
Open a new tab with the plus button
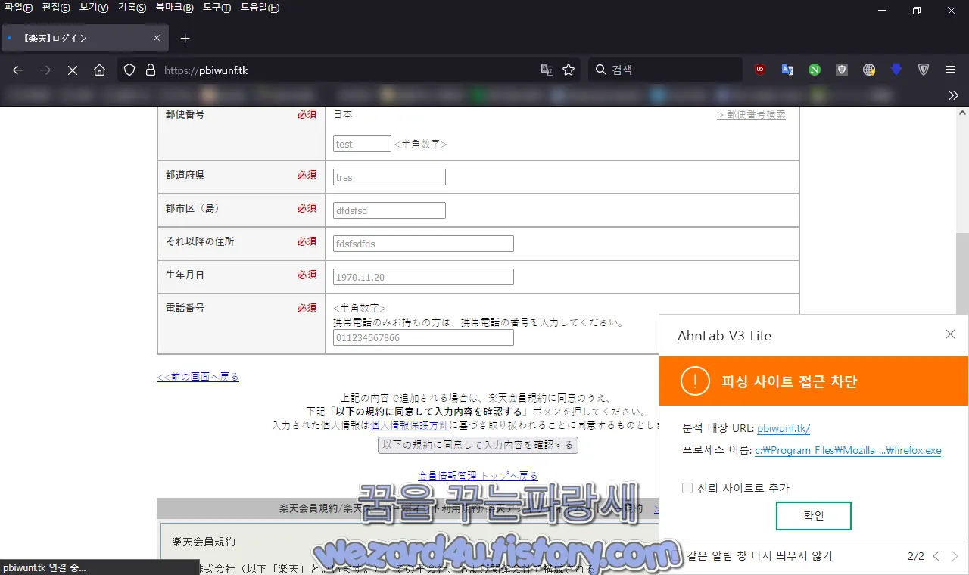pyautogui.click(x=185, y=38)
